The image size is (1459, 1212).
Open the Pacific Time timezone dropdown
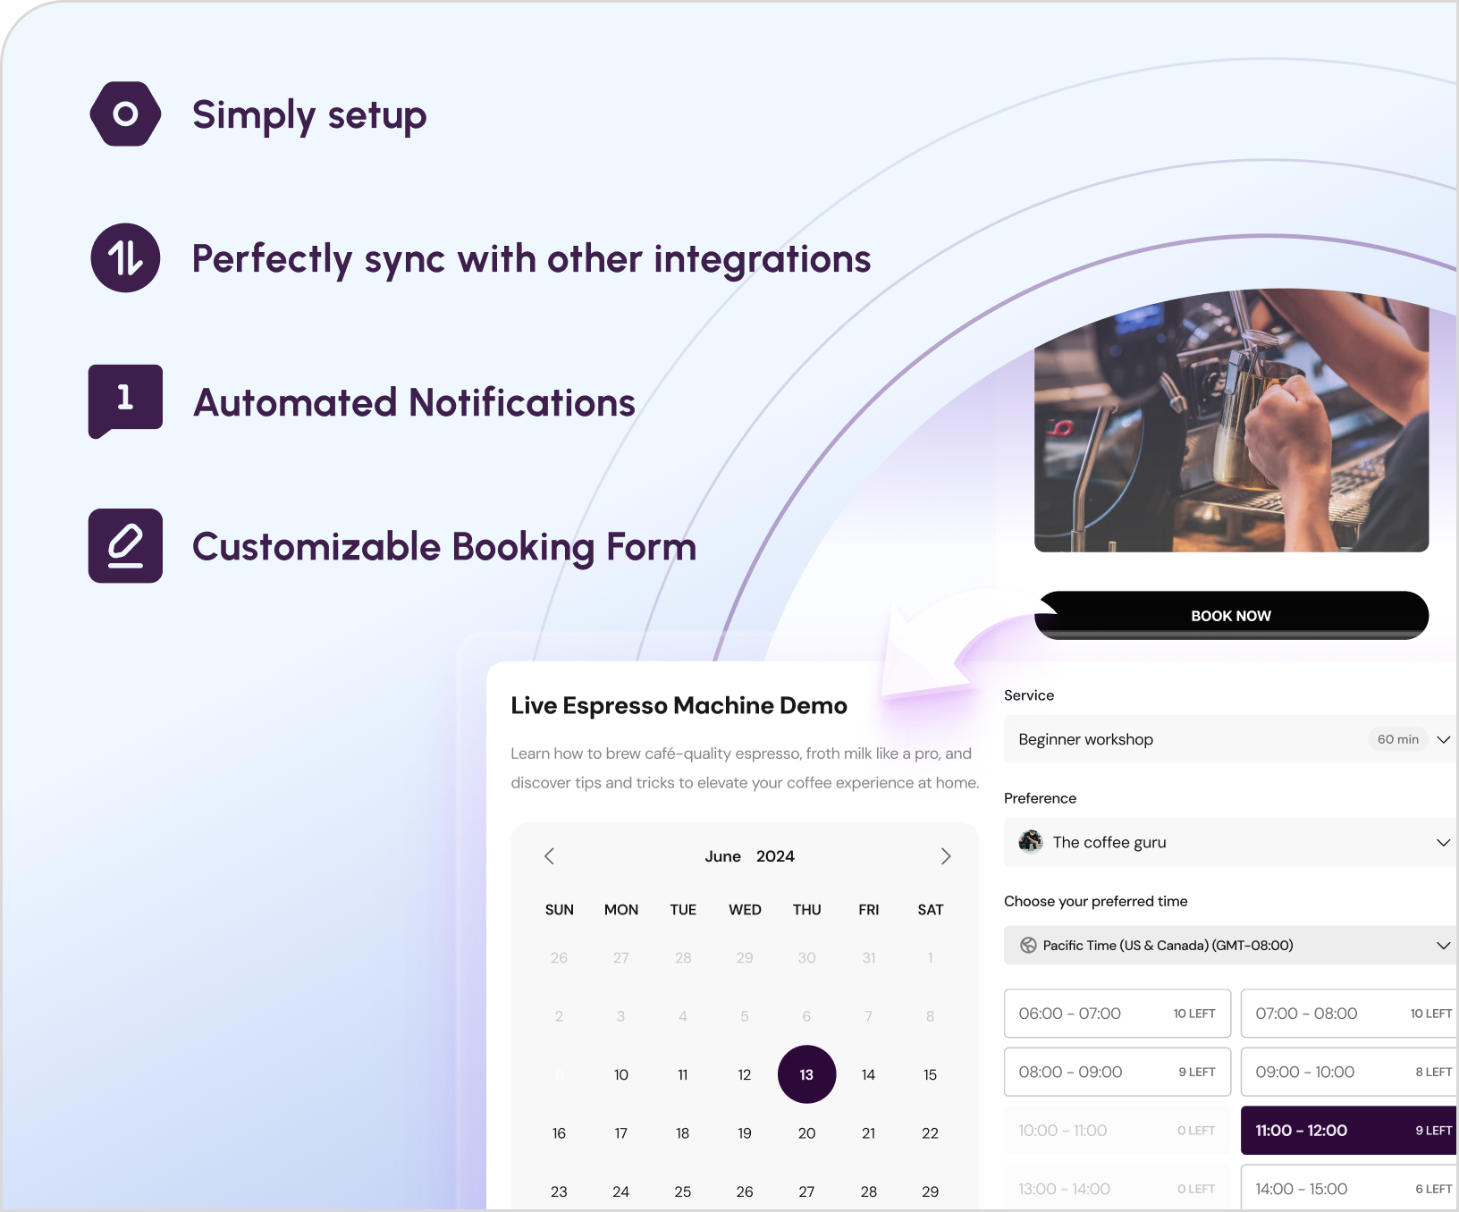(x=1442, y=946)
